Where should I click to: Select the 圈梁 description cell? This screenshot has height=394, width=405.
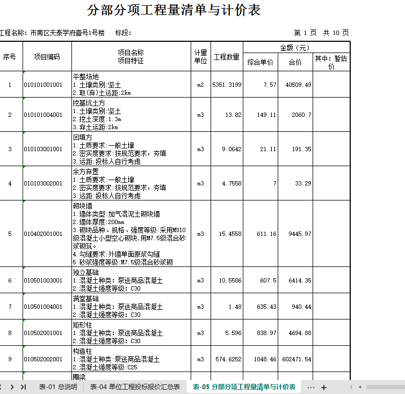(x=131, y=376)
